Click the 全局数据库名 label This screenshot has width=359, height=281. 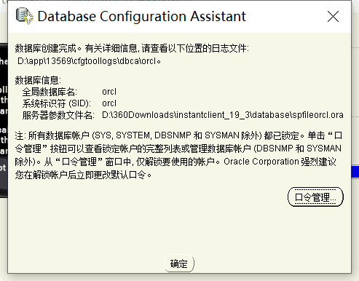pos(50,92)
